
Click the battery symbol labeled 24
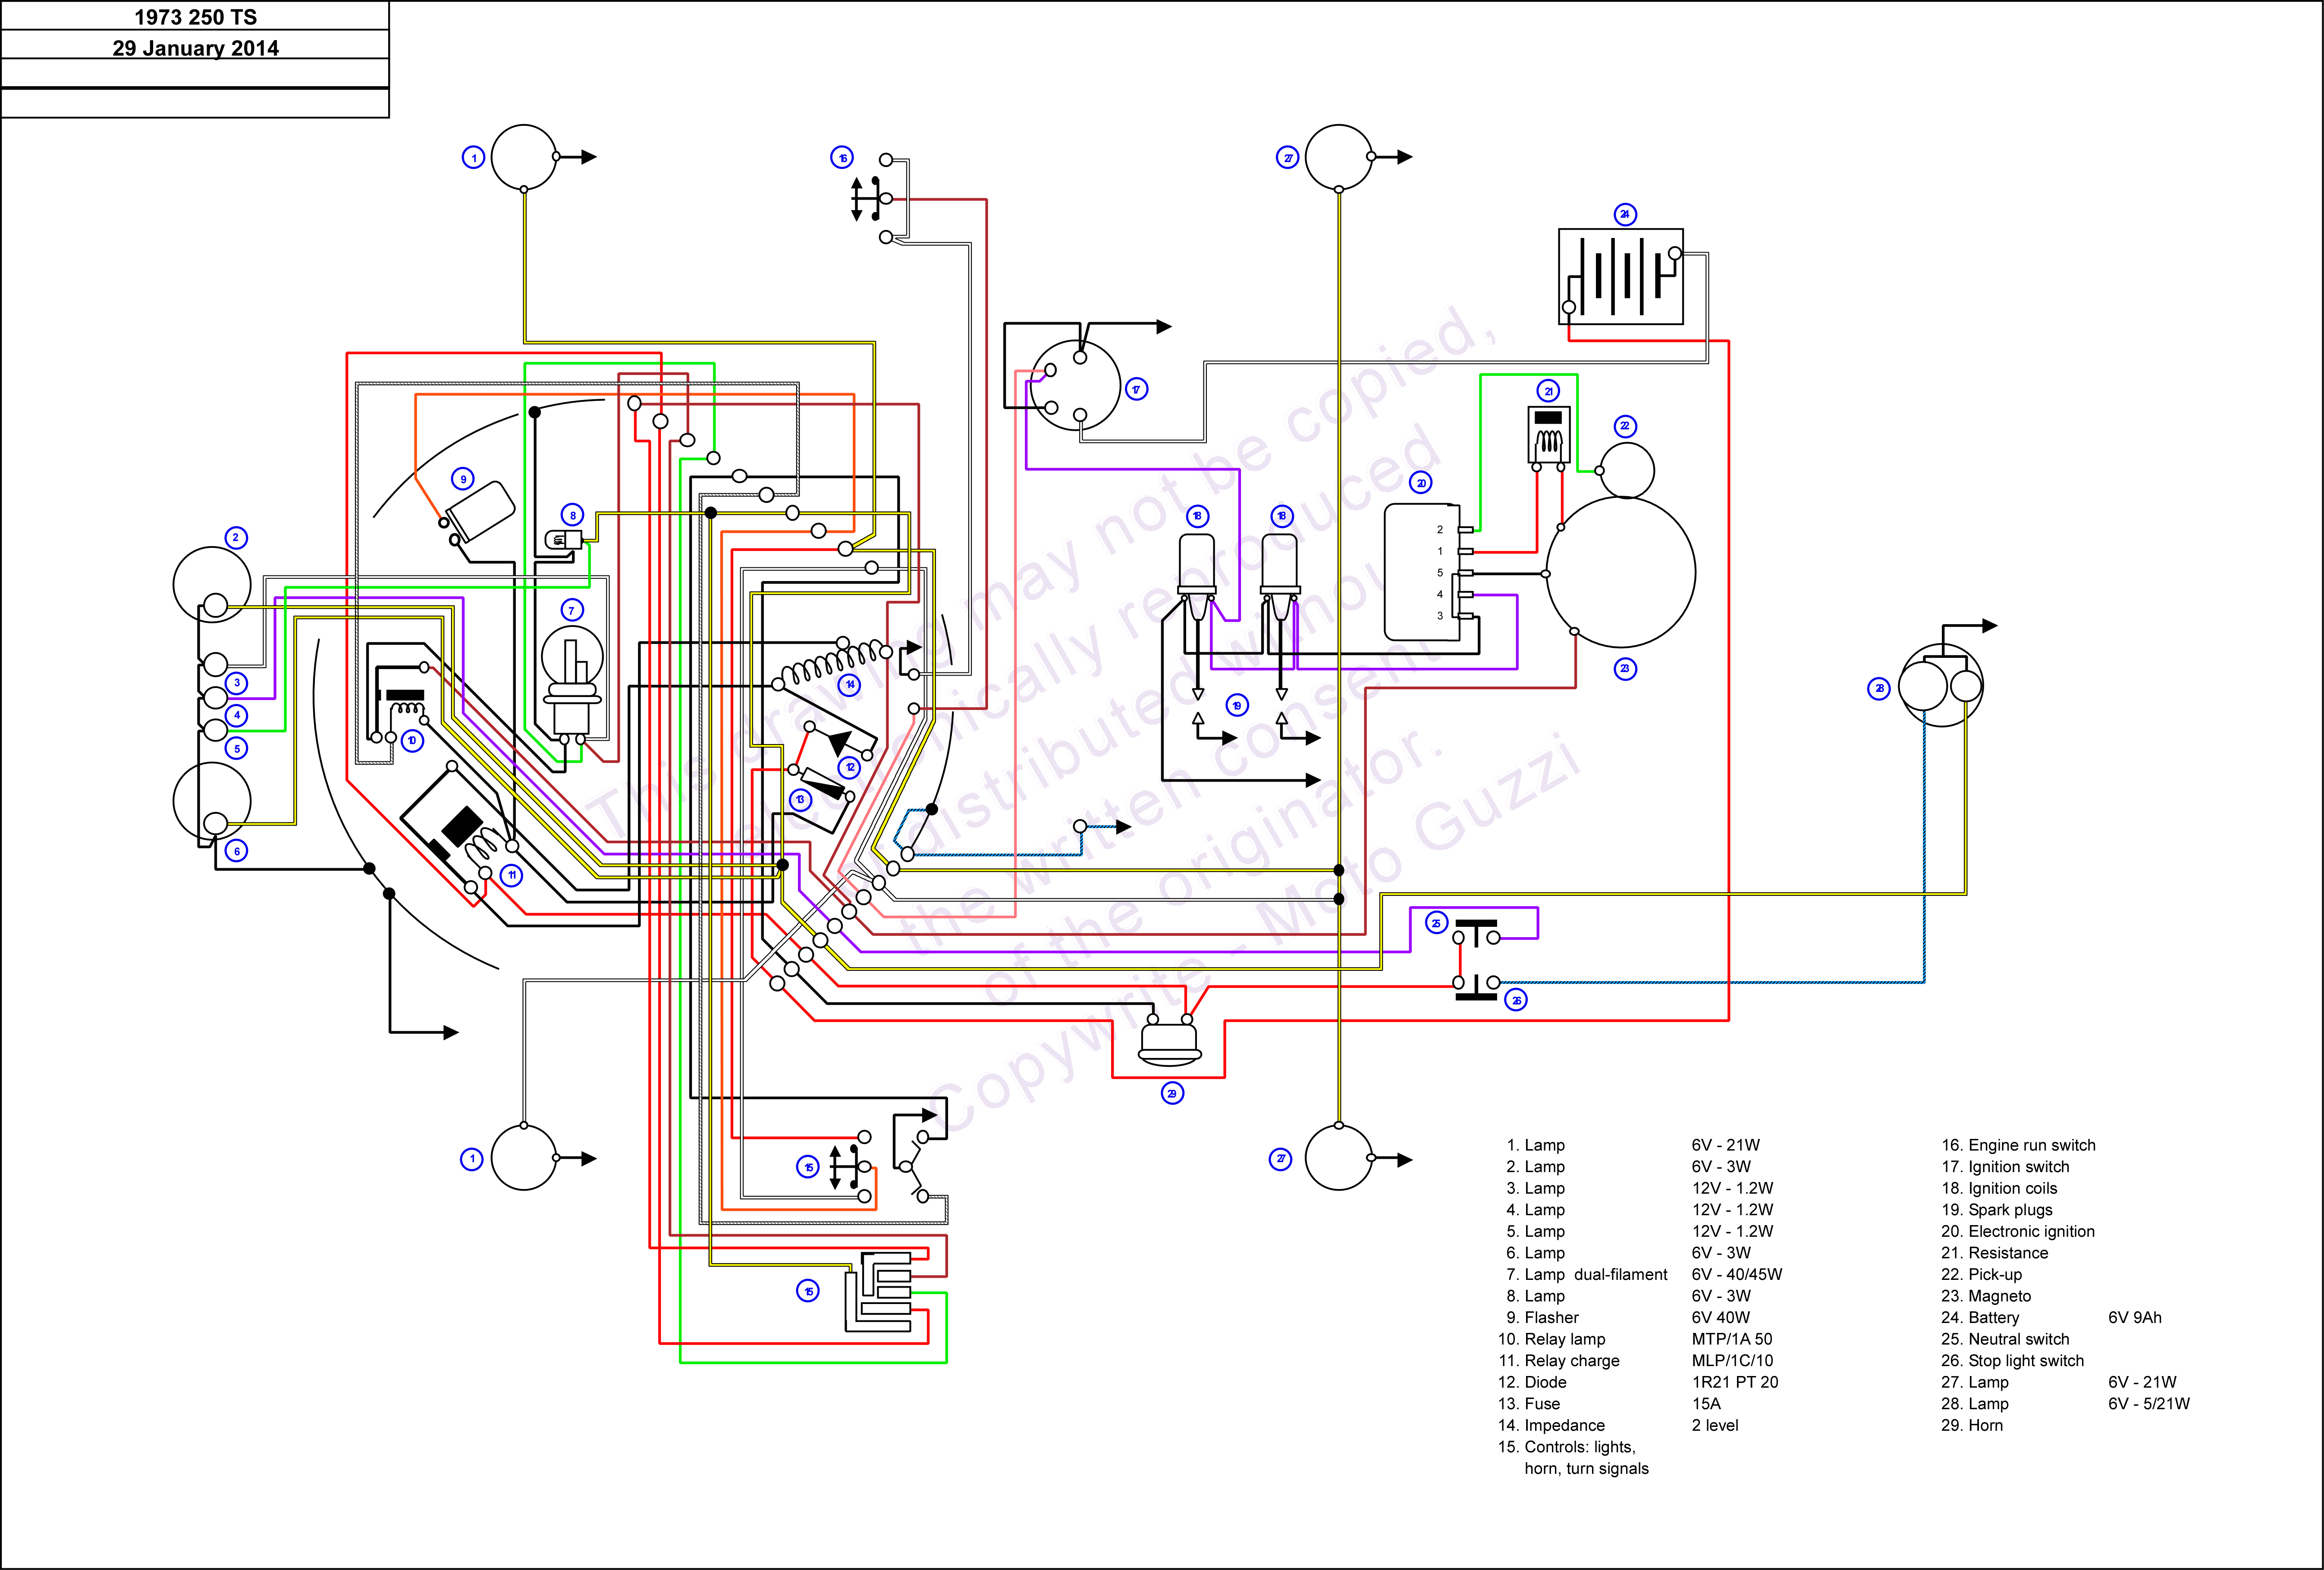1620,277
